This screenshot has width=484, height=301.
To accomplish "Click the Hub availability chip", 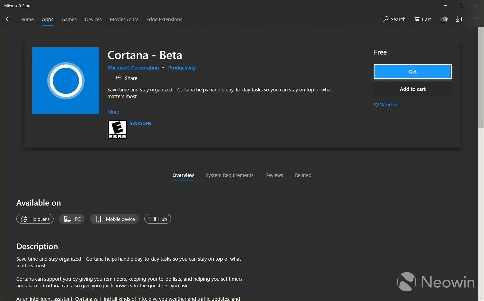I will (x=158, y=219).
